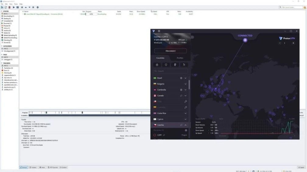Screen dimensions: 307x172
Task: Expand the Cambodia server list chevron
Action: pyautogui.click(x=185, y=90)
